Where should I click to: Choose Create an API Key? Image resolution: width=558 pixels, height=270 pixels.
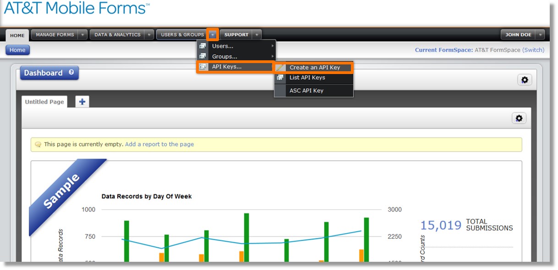coord(314,68)
